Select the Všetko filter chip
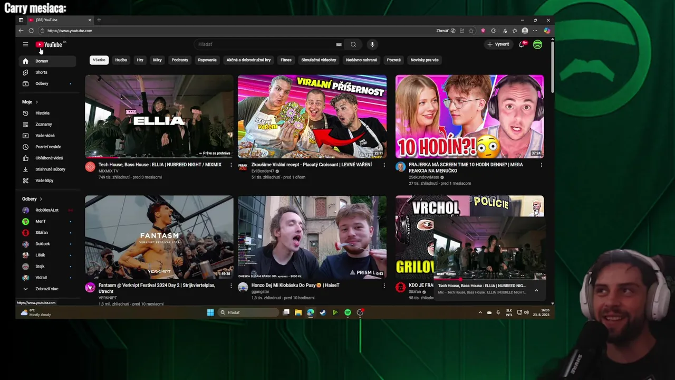 (99, 60)
